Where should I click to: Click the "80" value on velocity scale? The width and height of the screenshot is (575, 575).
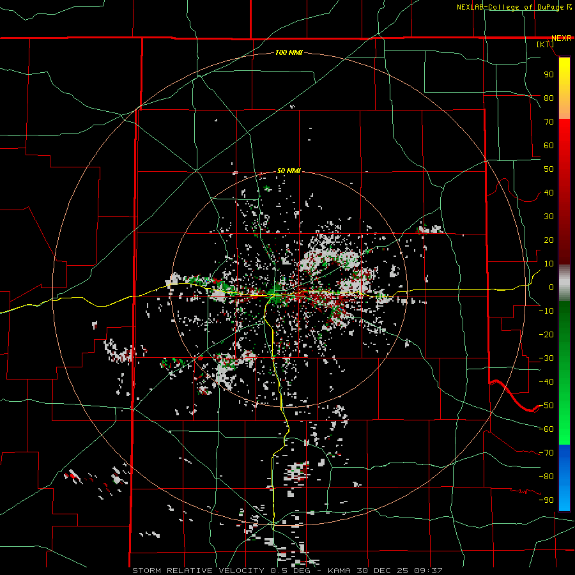(549, 98)
